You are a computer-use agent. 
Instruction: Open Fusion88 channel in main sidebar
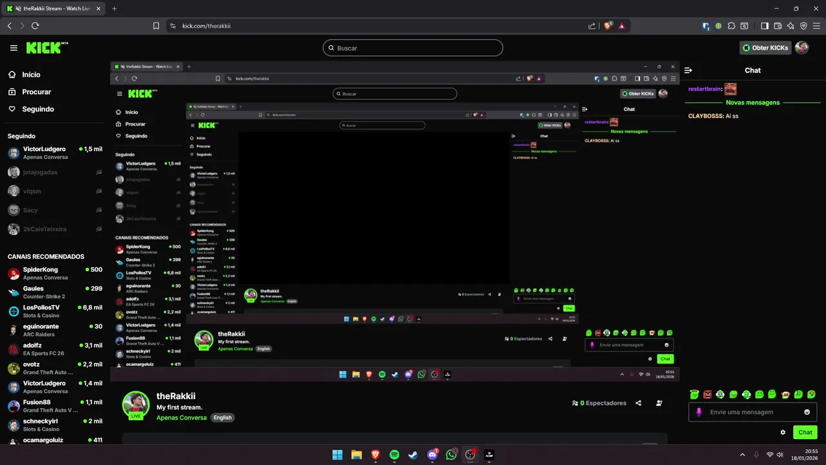click(55, 406)
